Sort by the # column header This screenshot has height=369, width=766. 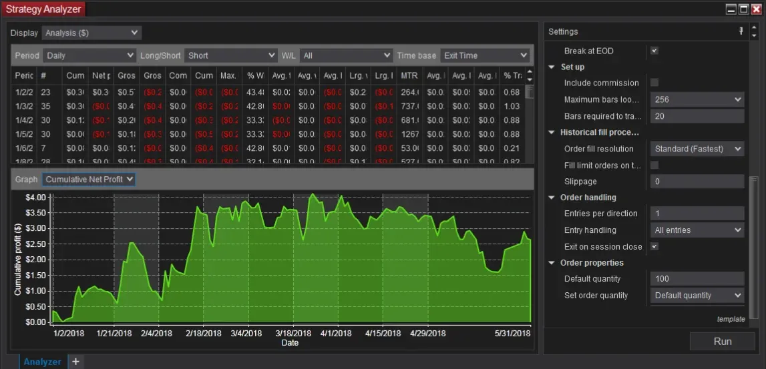(49, 75)
